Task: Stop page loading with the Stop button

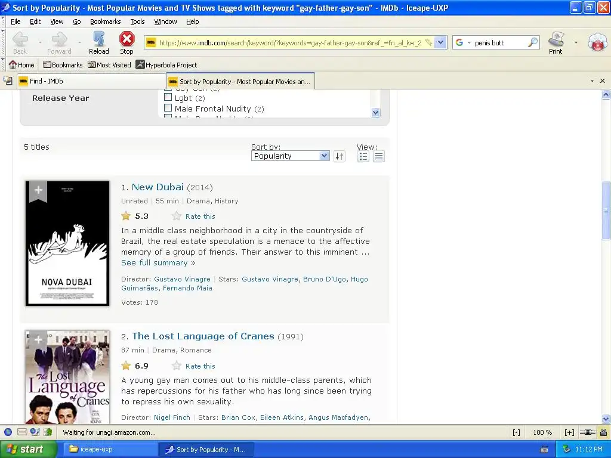Action: pos(126,42)
